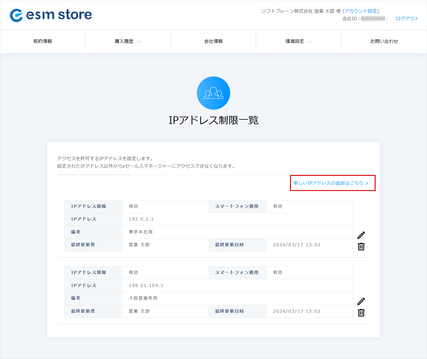Click the blue users group icon
The image size is (427, 359).
pos(213,93)
